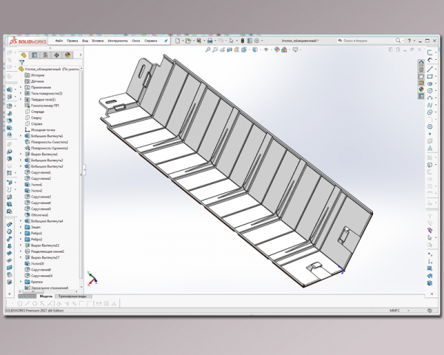The image size is (444, 355).
Task: Select the Line sketch tool
Action: point(430,69)
